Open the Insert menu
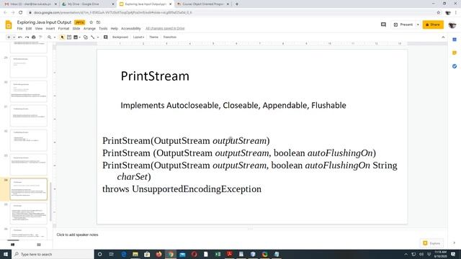Viewport: 461px width, 259px height. click(x=50, y=29)
